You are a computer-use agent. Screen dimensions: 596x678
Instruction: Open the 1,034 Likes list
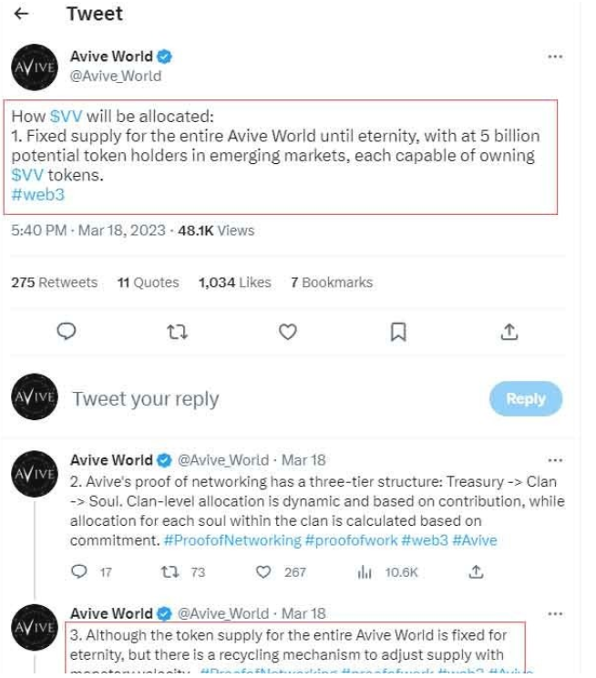coord(234,282)
